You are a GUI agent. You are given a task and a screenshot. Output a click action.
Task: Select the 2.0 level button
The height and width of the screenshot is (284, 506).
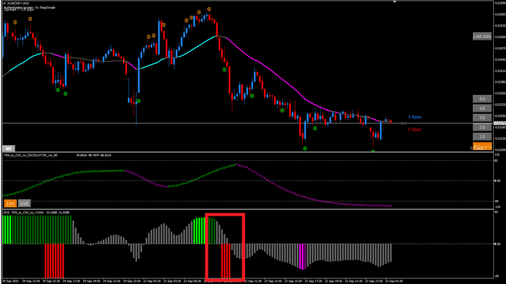pyautogui.click(x=482, y=127)
